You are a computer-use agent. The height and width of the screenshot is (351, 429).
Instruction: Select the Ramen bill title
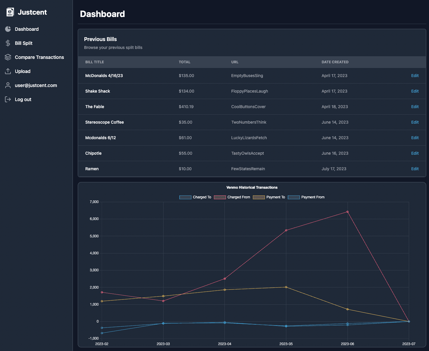92,169
